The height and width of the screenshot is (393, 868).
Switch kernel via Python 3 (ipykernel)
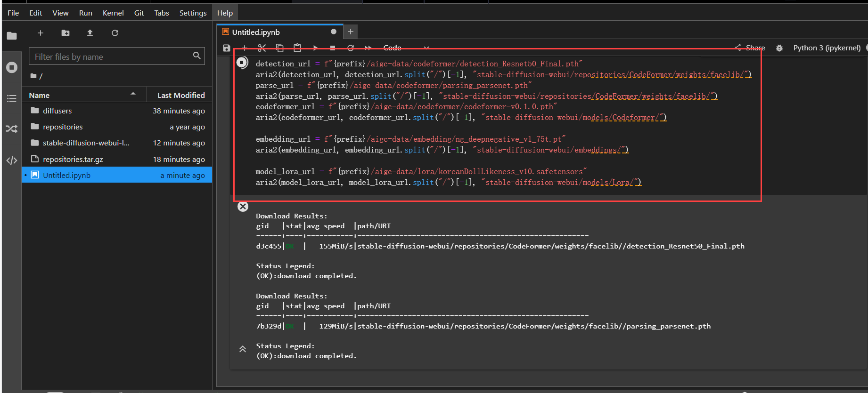coord(827,48)
